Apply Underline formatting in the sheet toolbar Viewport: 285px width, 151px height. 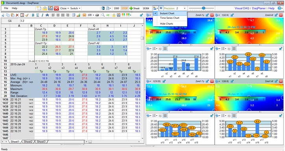click(x=38, y=15)
